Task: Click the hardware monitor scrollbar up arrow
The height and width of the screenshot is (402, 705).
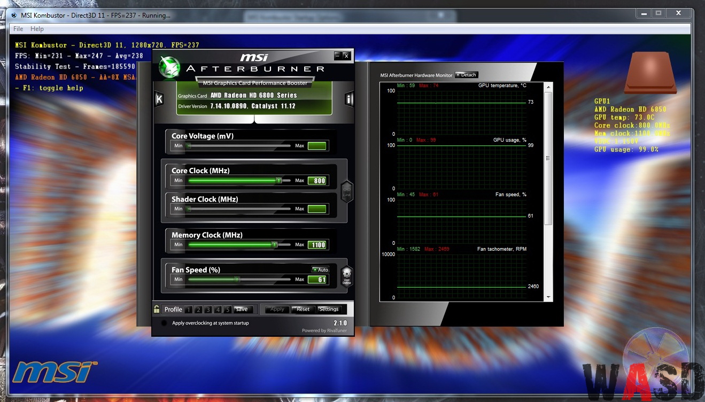Action: 548,87
